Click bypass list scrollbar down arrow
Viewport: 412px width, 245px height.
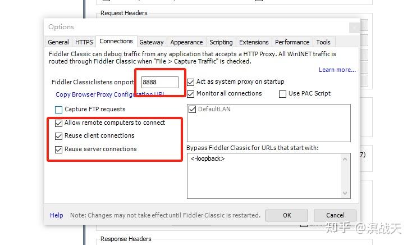click(345, 193)
